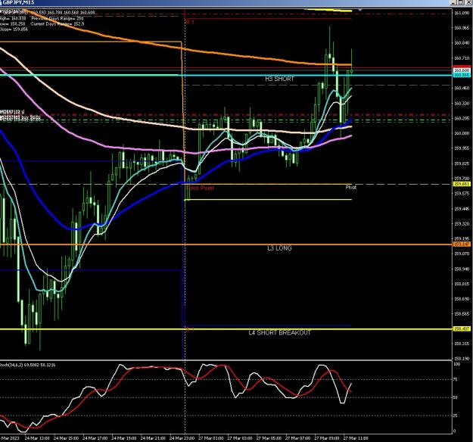Click the stochastic scale value 100
The height and width of the screenshot is (442, 473).
tap(456, 364)
